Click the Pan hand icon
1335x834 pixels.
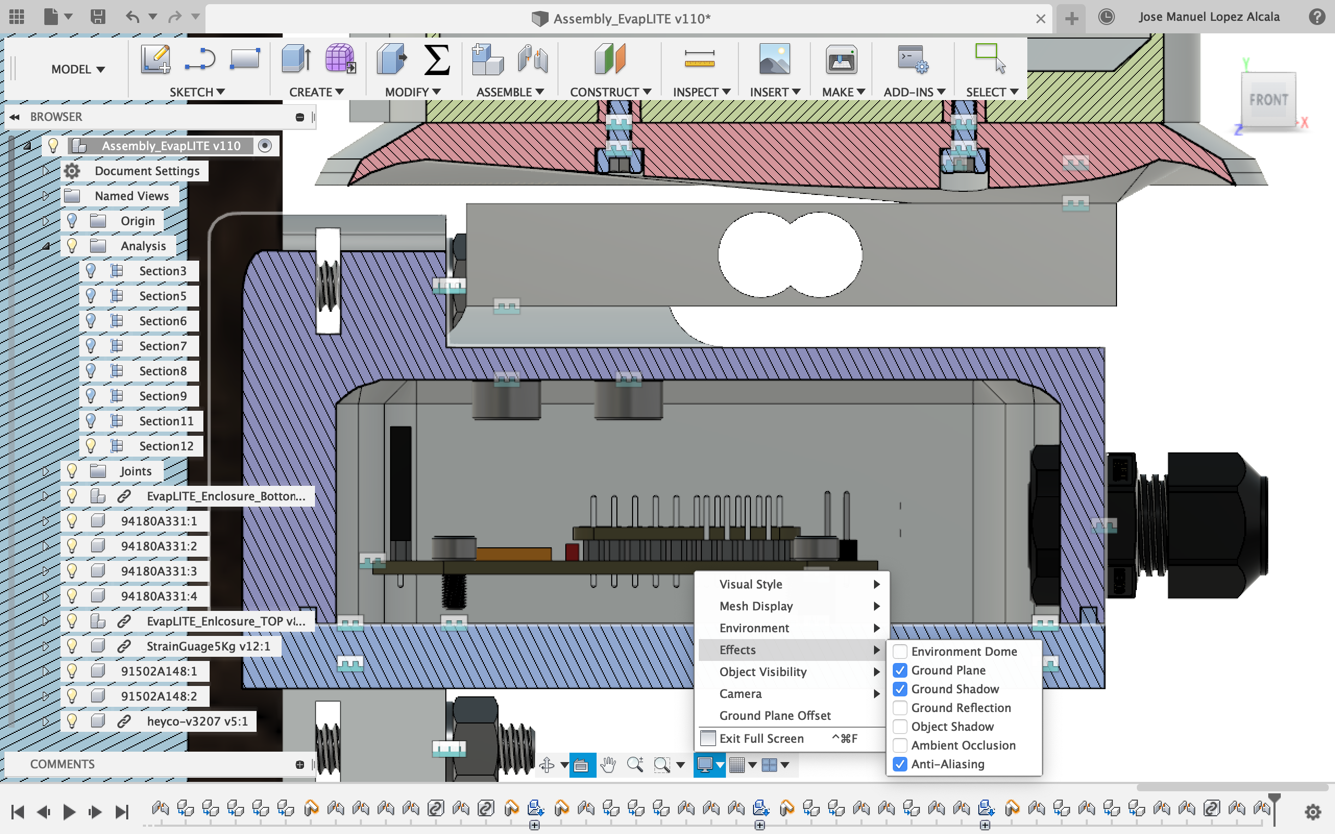(x=608, y=765)
